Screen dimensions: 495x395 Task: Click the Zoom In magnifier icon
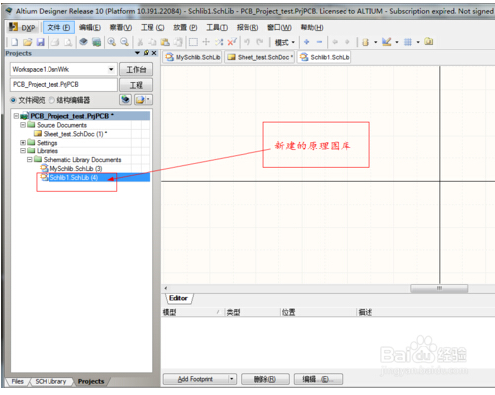point(112,42)
